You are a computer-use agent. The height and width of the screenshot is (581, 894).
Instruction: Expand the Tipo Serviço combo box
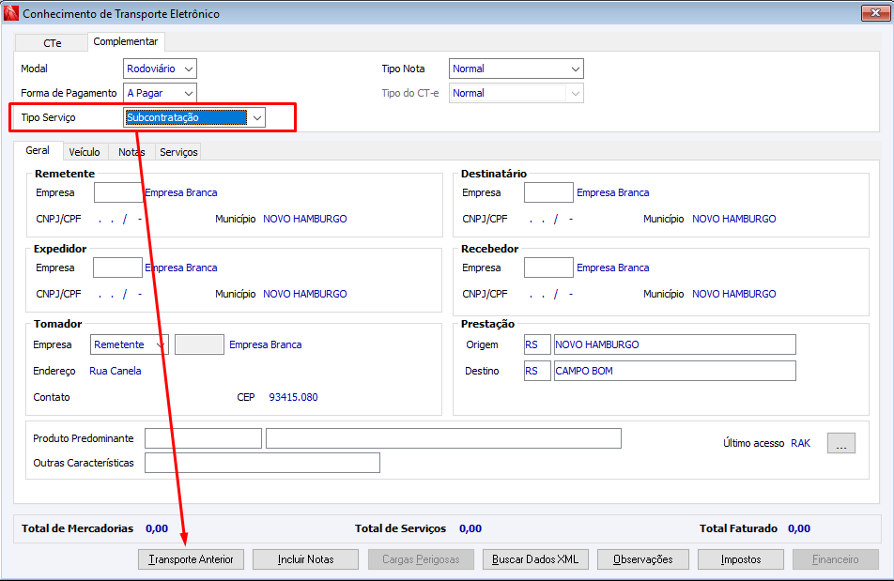coord(194,117)
